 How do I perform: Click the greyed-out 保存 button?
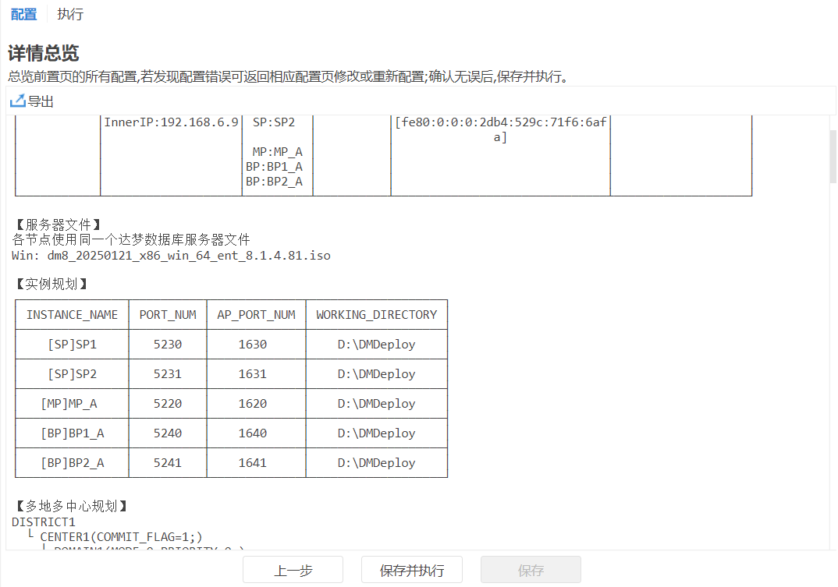click(531, 571)
